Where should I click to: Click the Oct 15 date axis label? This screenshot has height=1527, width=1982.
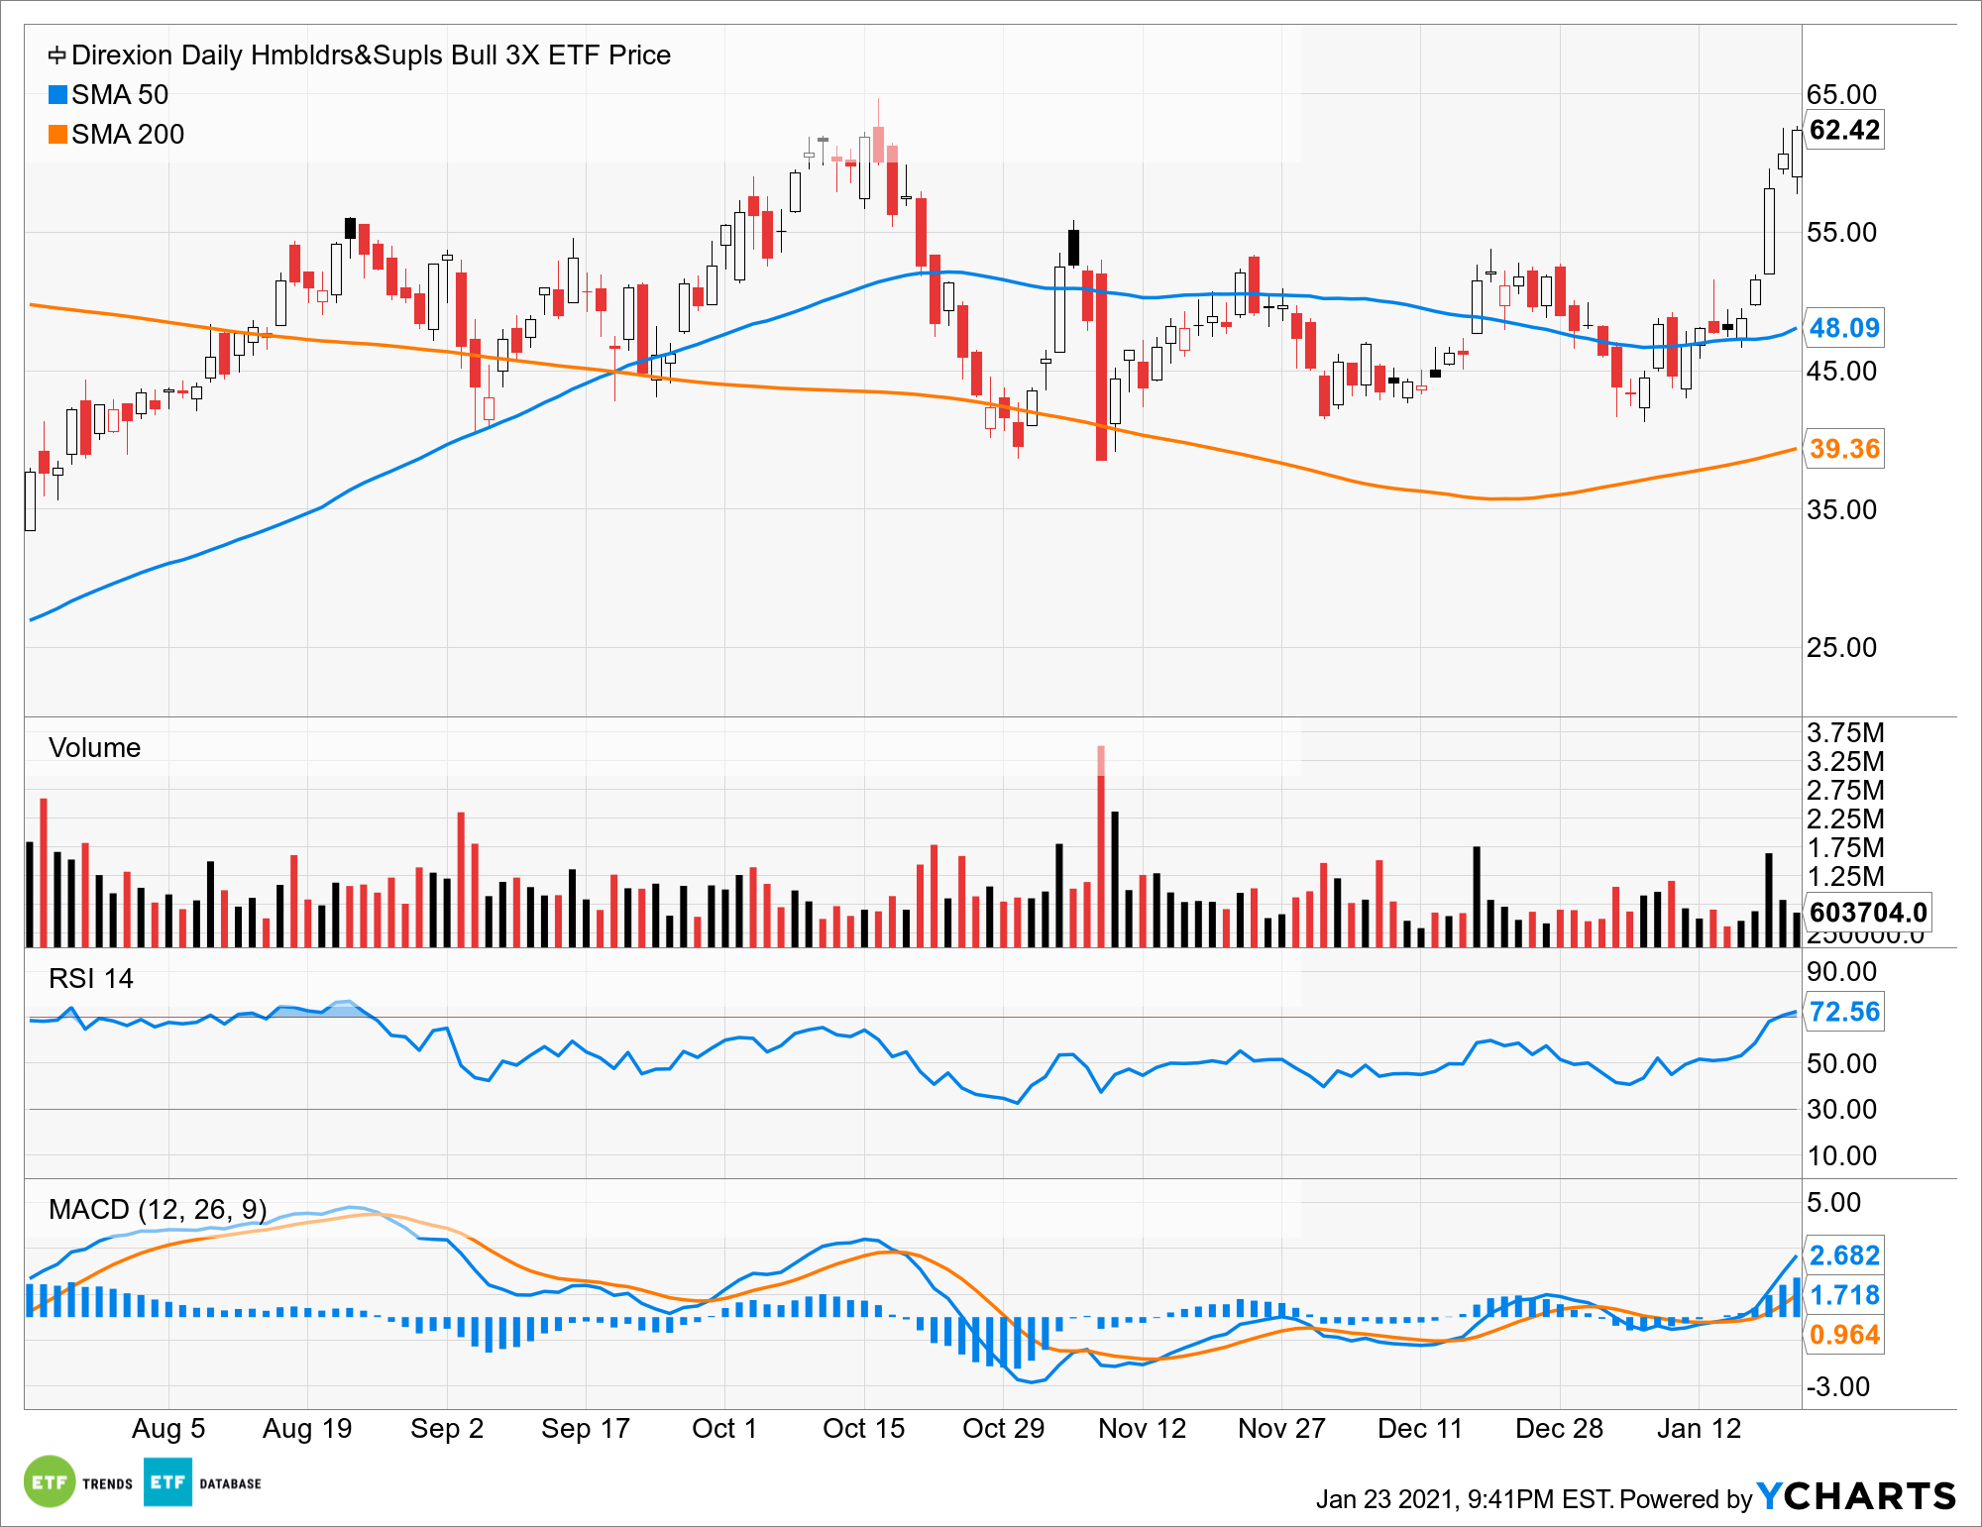[863, 1429]
